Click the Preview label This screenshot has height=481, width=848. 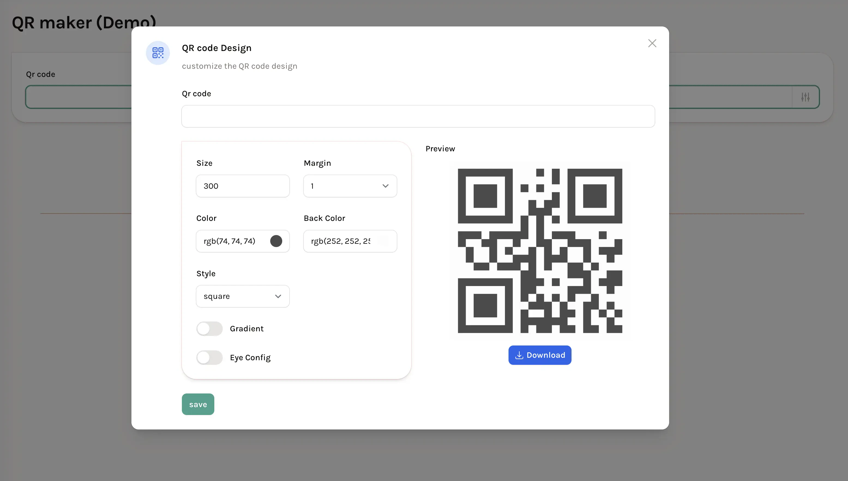tap(440, 149)
